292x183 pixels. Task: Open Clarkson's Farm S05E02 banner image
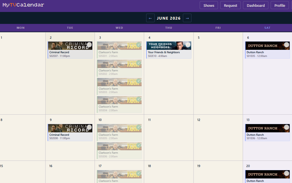119,64
